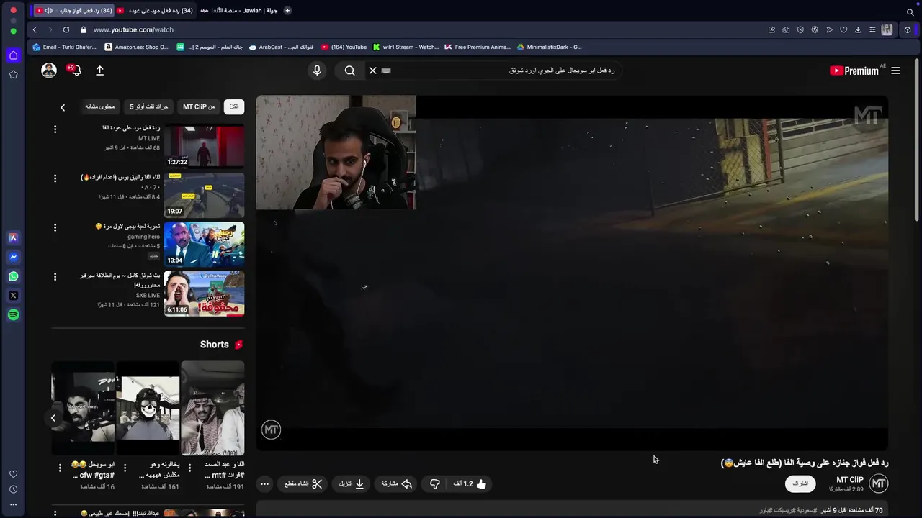Image resolution: width=922 pixels, height=518 pixels.
Task: Edit the www.youtube.com/watch address bar
Action: [133, 29]
